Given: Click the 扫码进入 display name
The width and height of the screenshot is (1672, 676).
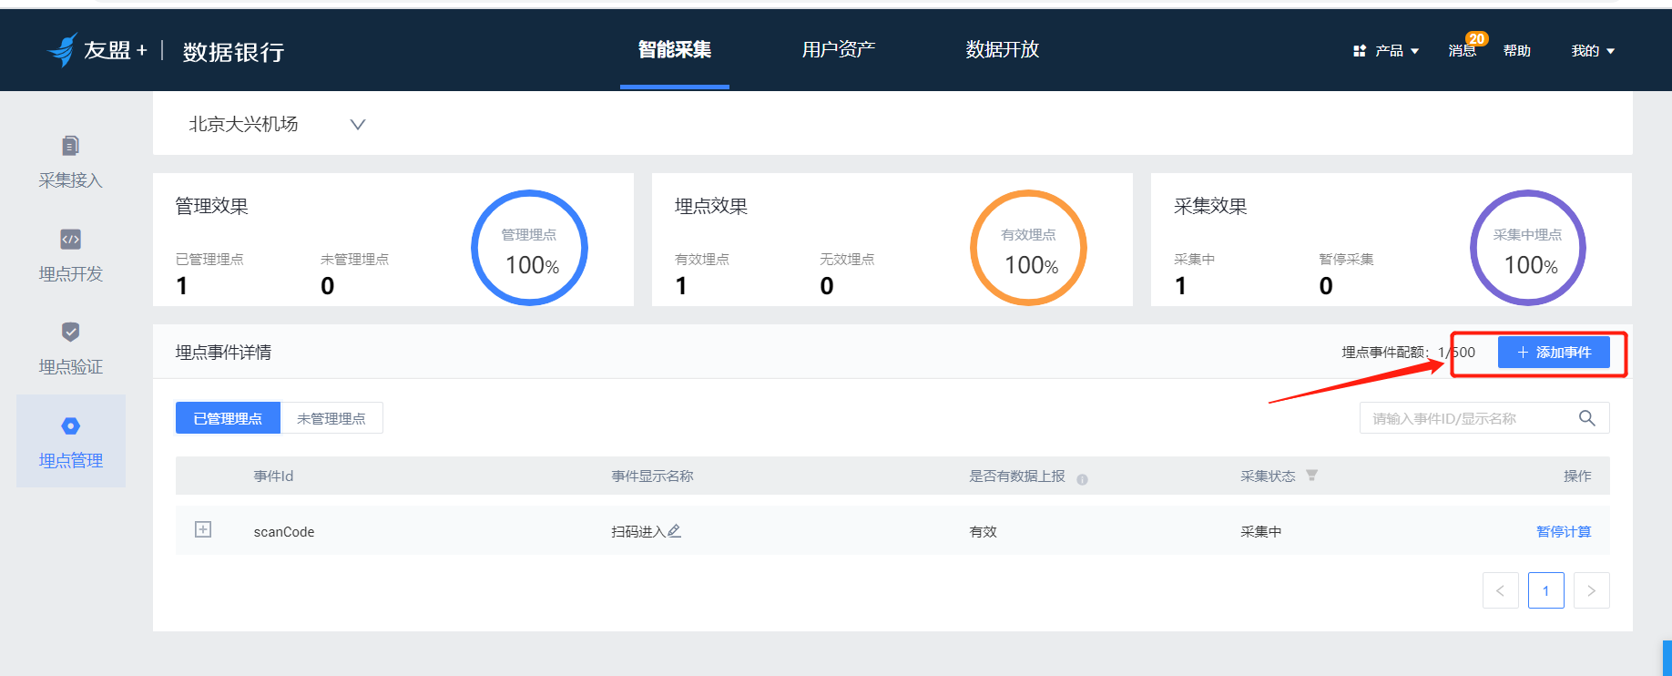Looking at the screenshot, I should pyautogui.click(x=638, y=531).
